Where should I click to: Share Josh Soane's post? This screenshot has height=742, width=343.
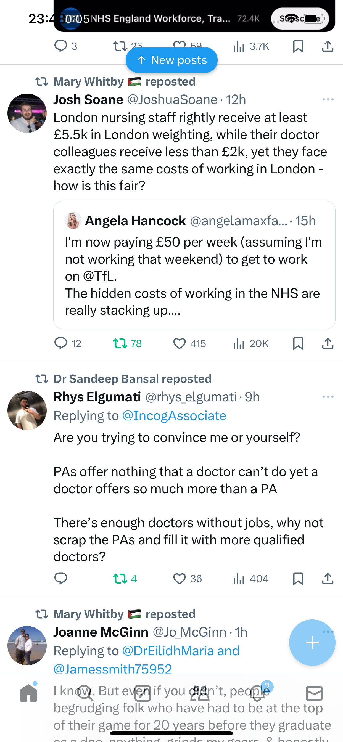pyautogui.click(x=328, y=343)
